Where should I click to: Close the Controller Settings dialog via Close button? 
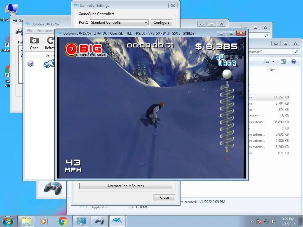coord(164,197)
